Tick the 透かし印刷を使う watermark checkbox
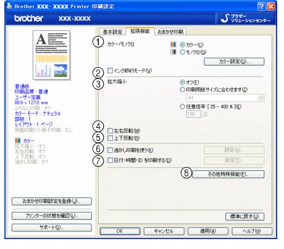This screenshot has height=249, width=284. [x=110, y=150]
